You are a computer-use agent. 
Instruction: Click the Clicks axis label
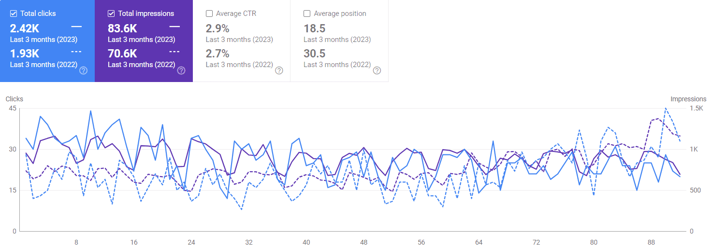[x=15, y=99]
